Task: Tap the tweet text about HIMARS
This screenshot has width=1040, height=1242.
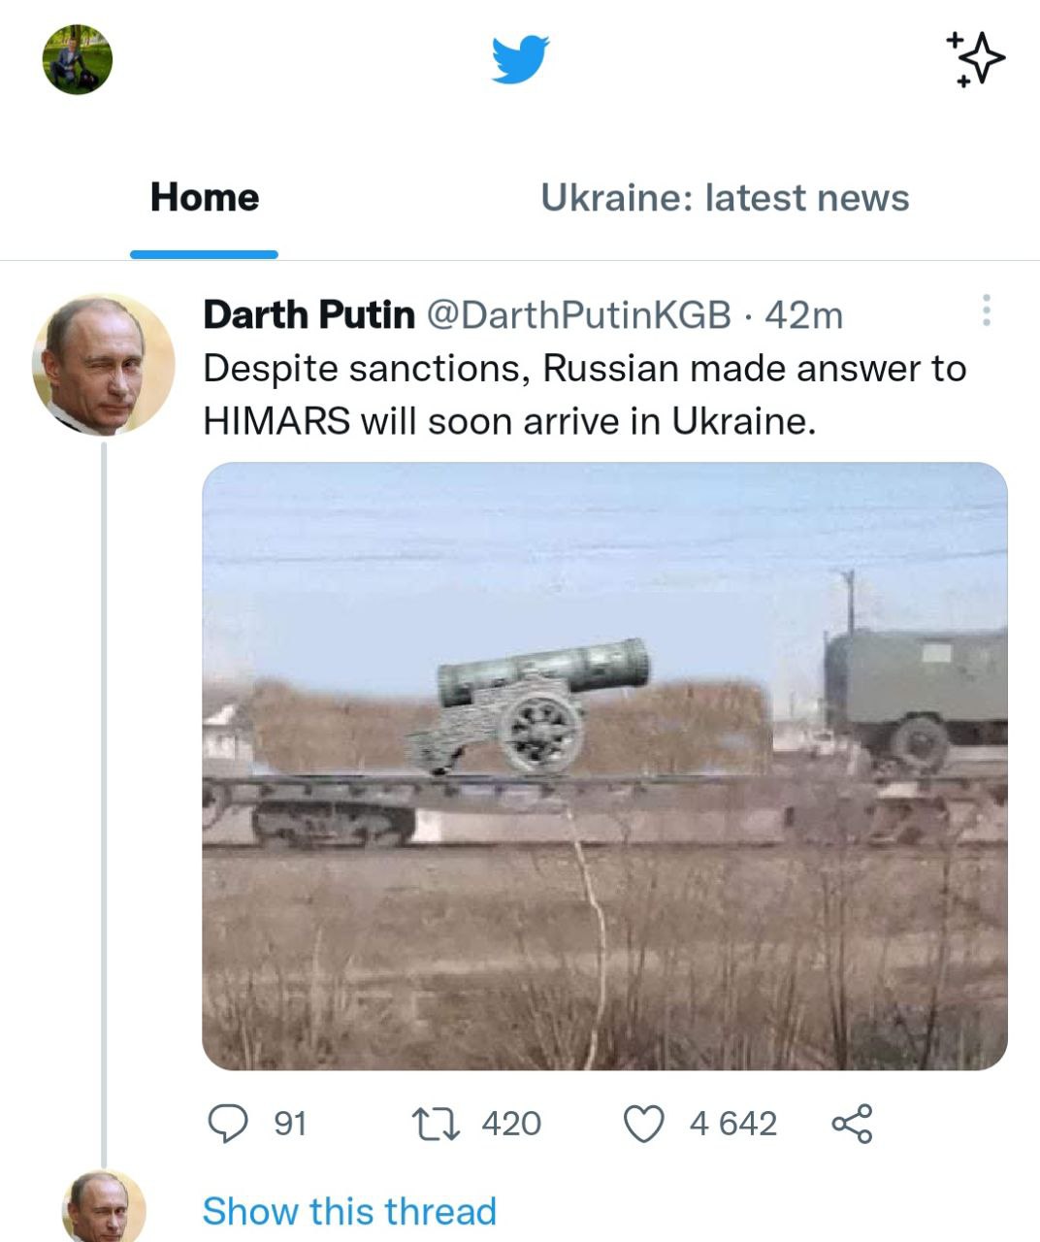Action: (x=584, y=395)
